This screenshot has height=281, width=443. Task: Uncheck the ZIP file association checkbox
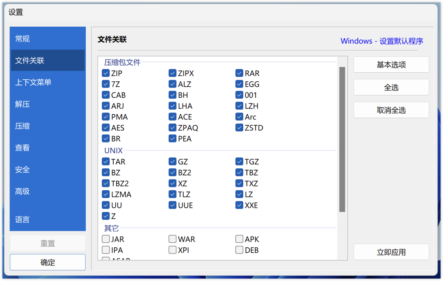(106, 74)
